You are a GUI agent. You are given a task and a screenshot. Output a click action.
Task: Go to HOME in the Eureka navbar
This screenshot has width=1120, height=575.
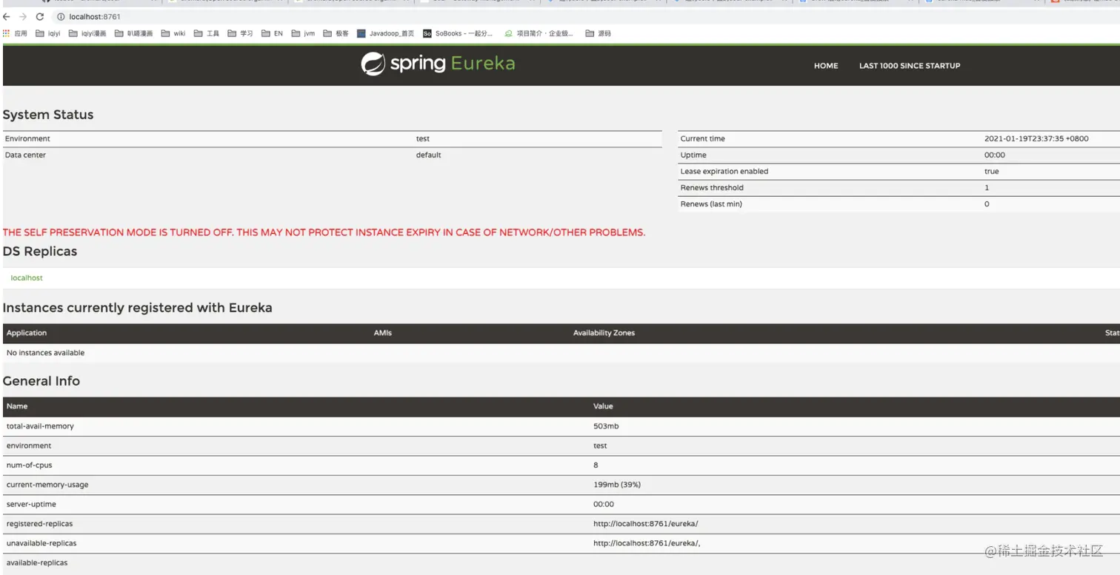tap(826, 66)
